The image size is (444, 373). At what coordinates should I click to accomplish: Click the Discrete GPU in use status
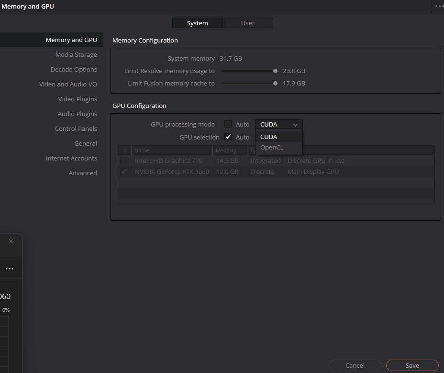pos(316,161)
